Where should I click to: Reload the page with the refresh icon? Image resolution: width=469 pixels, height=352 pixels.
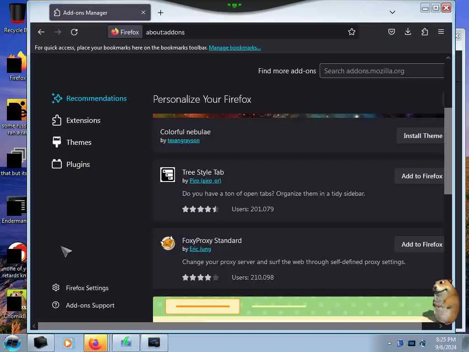pos(74,32)
